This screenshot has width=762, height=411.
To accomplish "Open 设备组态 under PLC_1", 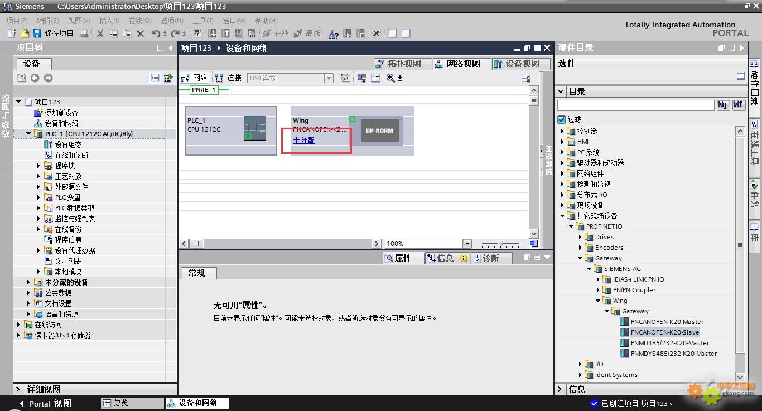I will pos(63,144).
